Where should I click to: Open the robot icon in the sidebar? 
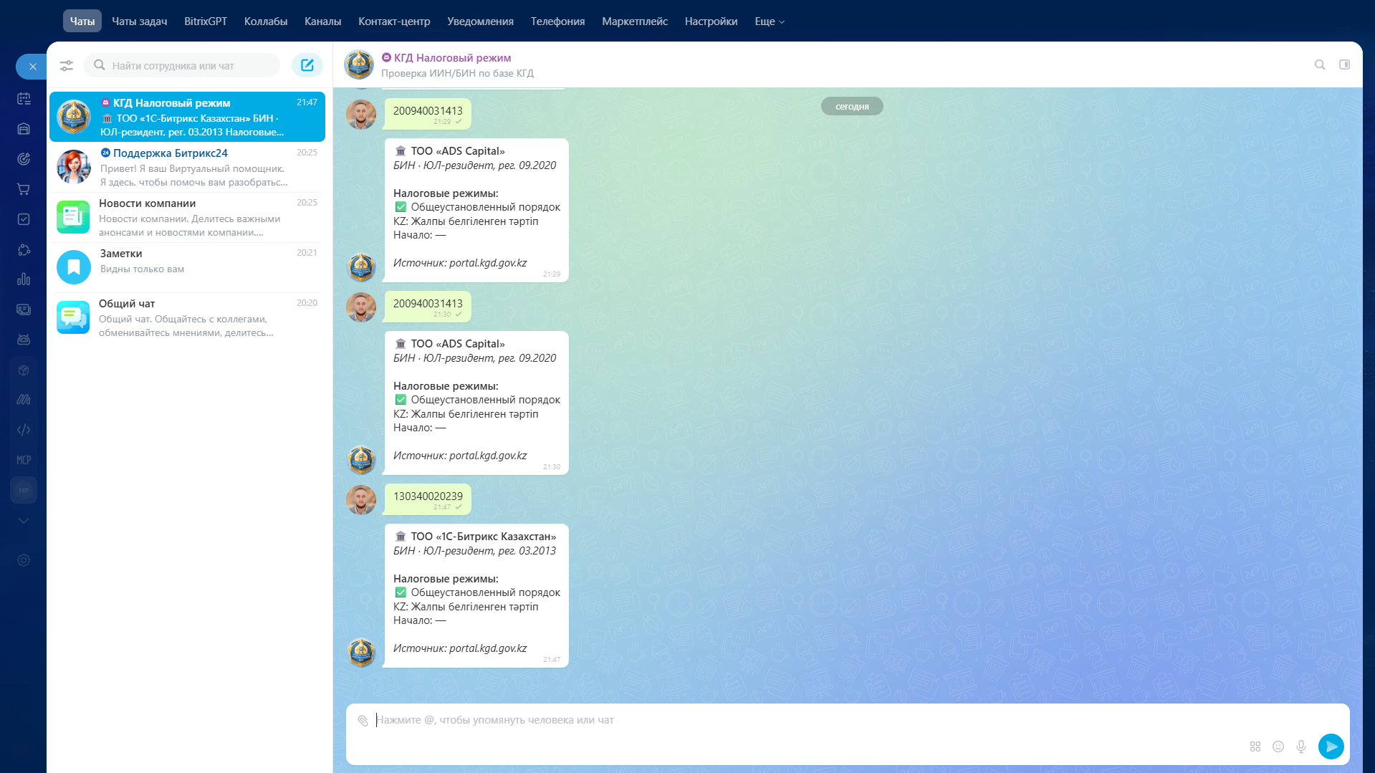point(24,340)
